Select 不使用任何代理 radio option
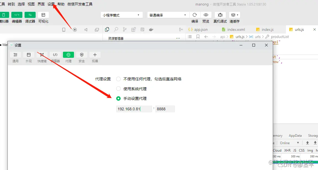Viewport: 318px width, 170px height. click(x=118, y=79)
